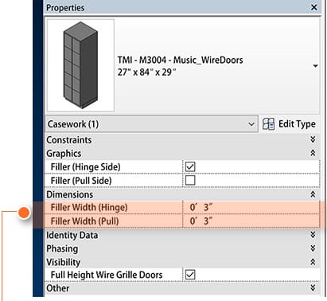The height and width of the screenshot is (301, 327).
Task: Click the Edit Type icon
Action: point(268,124)
